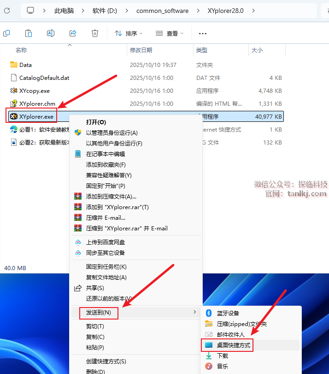
Task: Select the XYplorer.chm help file icon
Action: click(x=14, y=103)
